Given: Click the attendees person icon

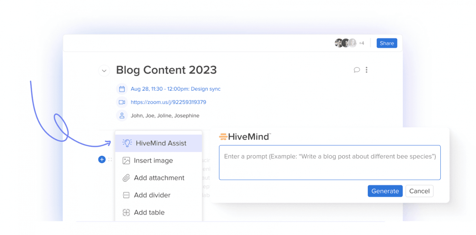Looking at the screenshot, I should point(122,116).
